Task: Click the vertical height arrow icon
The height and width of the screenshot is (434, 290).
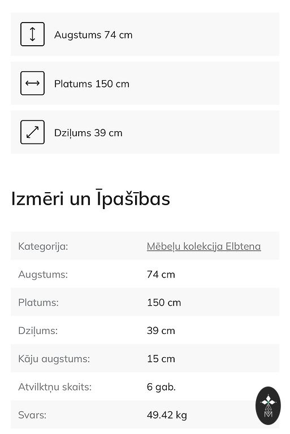Action: [x=32, y=34]
